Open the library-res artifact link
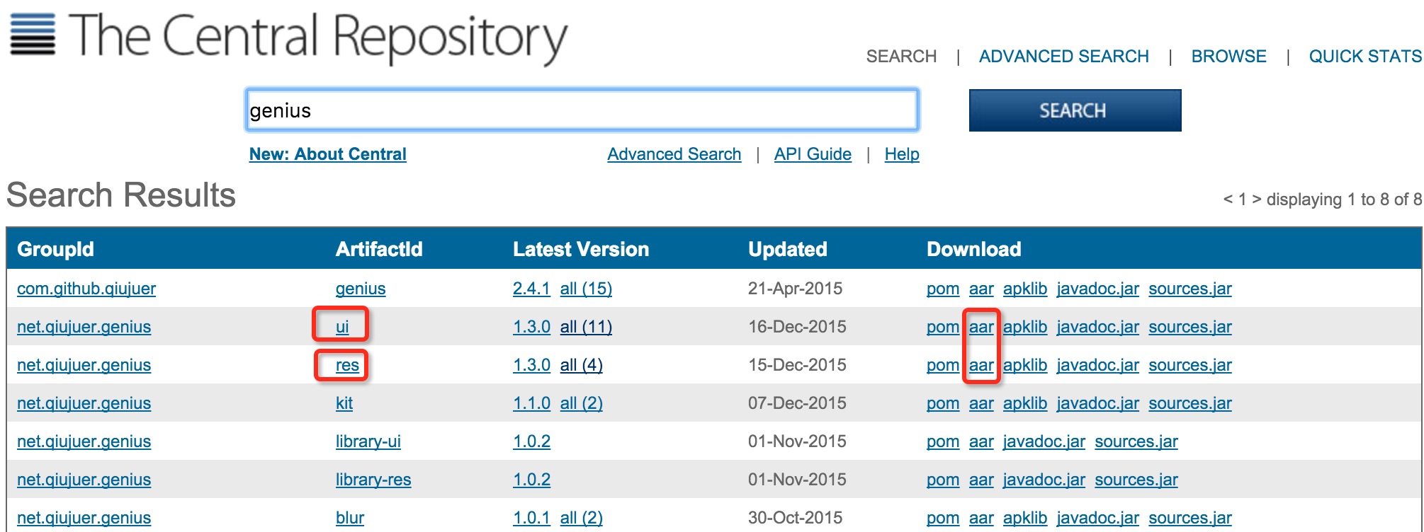This screenshot has height=532, width=1424. 373,480
